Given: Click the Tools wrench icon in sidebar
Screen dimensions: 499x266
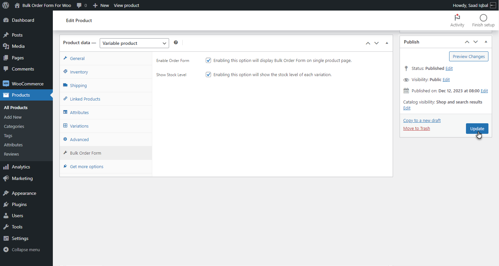Looking at the screenshot, I should click(6, 227).
